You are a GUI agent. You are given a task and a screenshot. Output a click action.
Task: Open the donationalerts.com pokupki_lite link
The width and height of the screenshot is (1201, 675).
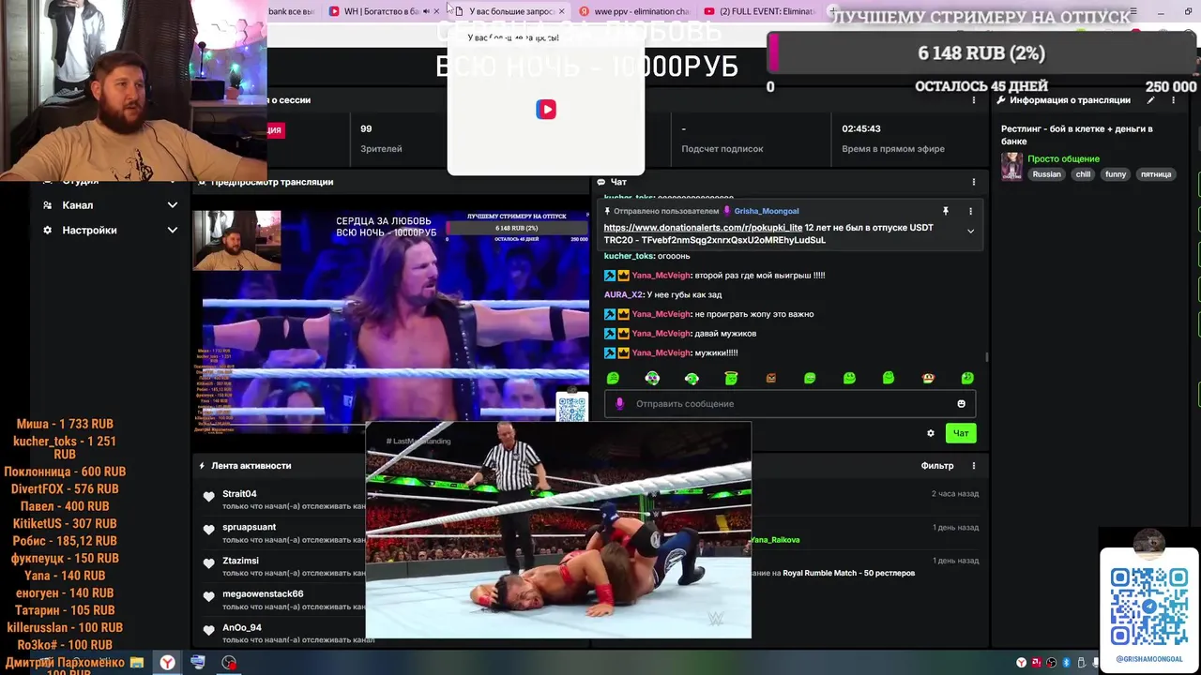click(x=703, y=228)
